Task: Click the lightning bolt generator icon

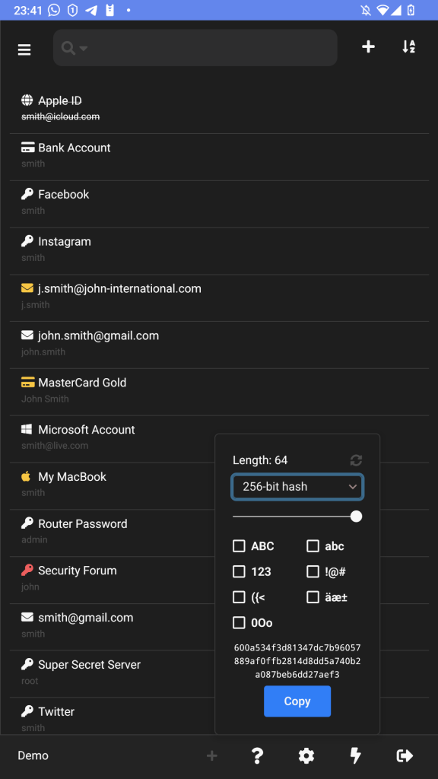Action: point(356,755)
